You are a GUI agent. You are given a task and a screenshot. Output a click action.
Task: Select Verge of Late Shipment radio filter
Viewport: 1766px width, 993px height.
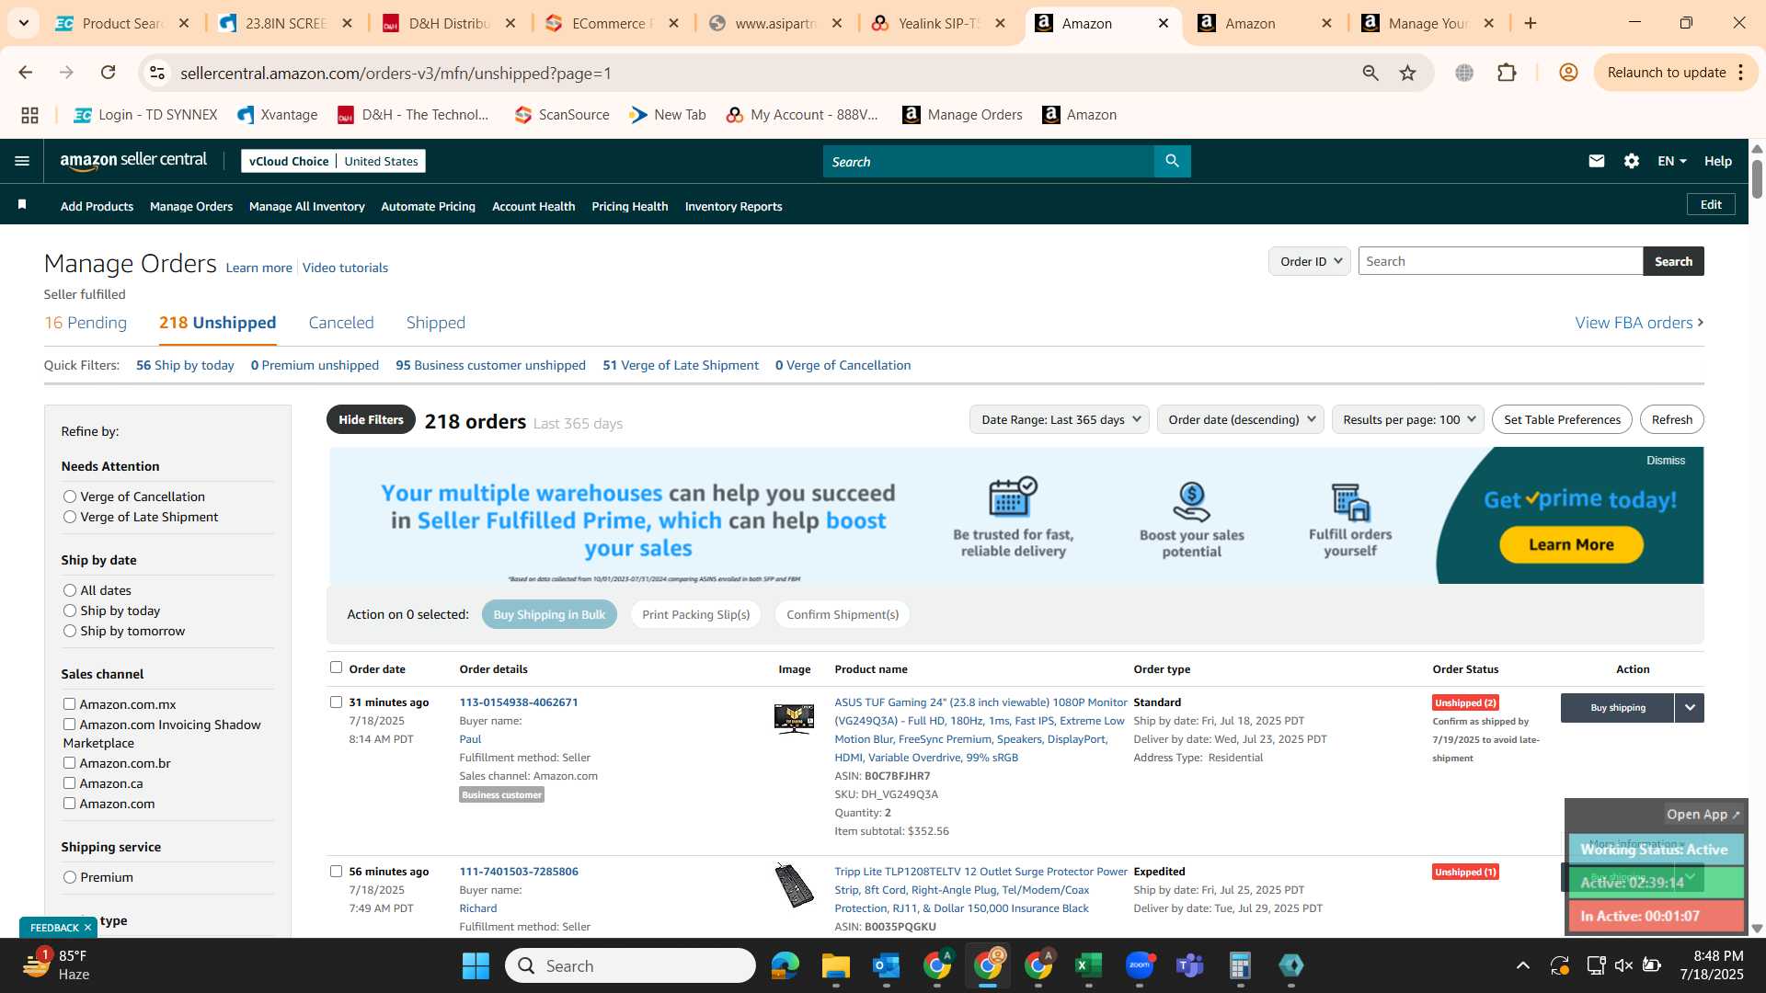click(x=69, y=517)
